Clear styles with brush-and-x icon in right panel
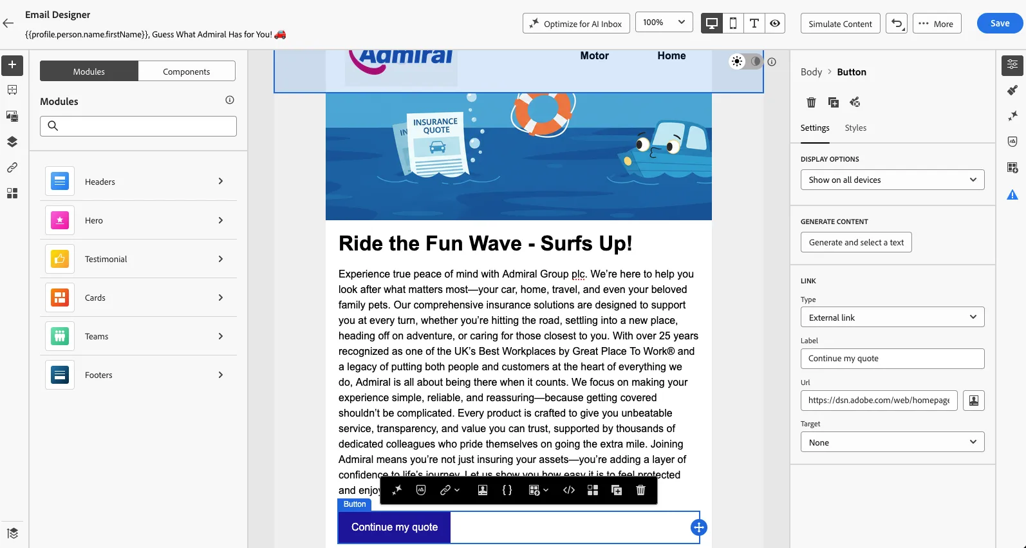Viewport: 1026px width, 548px height. click(855, 102)
